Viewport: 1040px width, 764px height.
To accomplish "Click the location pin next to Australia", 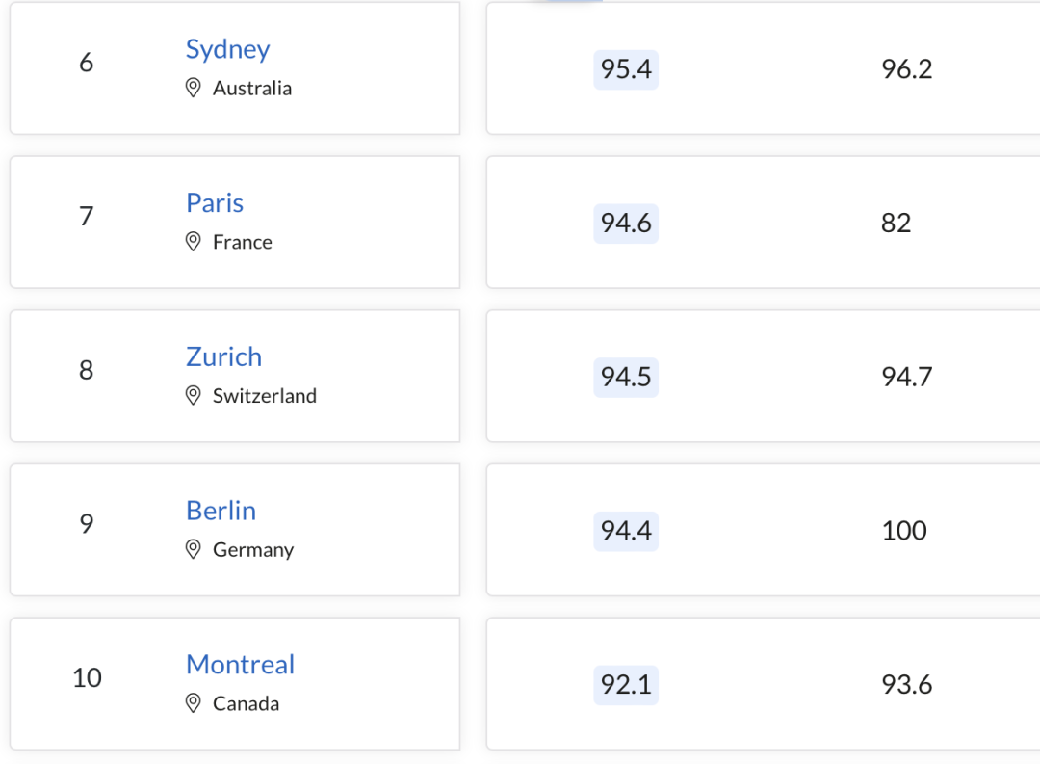I will tap(193, 88).
